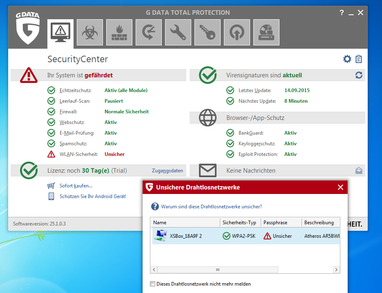Sort by Sicherheits-Typ column header

point(241,223)
